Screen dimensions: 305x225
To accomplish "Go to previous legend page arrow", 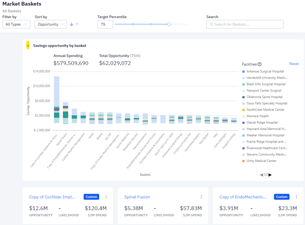I will (x=261, y=175).
